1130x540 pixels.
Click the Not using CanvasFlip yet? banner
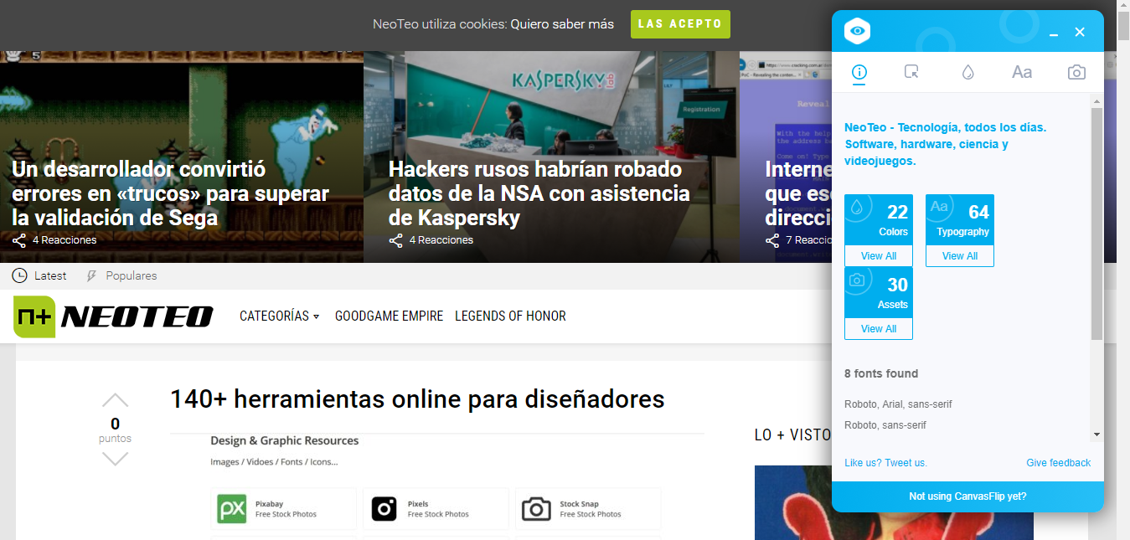tap(967, 496)
